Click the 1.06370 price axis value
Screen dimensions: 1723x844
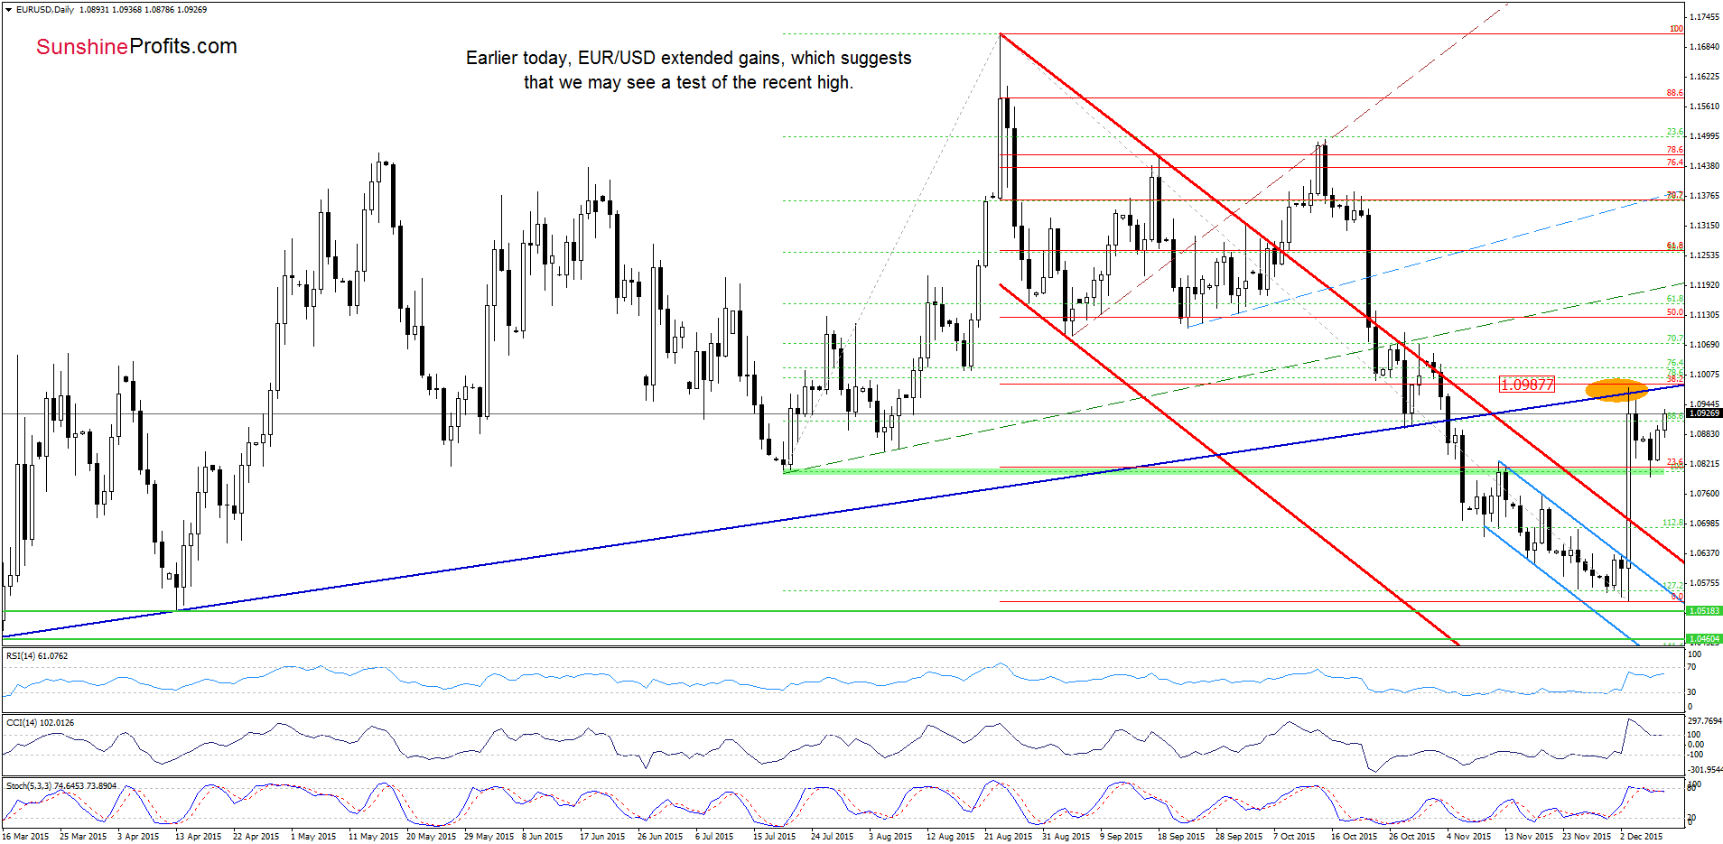pyautogui.click(x=1704, y=553)
